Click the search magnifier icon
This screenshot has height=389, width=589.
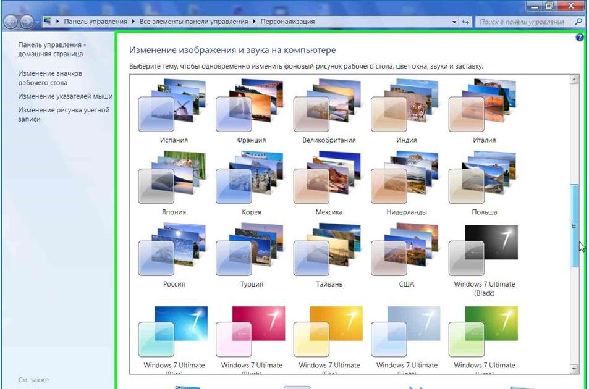click(x=578, y=22)
